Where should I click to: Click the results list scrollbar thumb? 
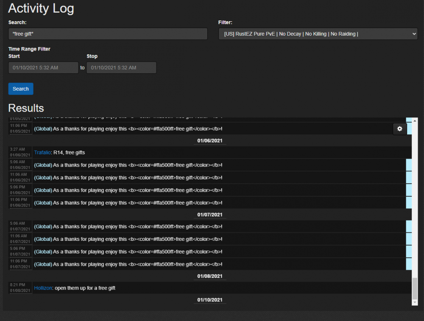click(415, 288)
